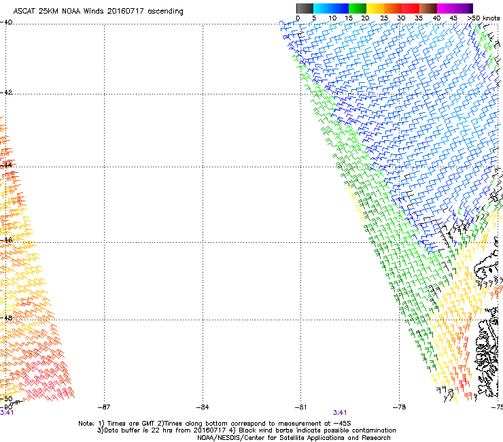Click the 'Data buffer is 22 hrs' note line
The image size is (503, 442).
pos(246,430)
